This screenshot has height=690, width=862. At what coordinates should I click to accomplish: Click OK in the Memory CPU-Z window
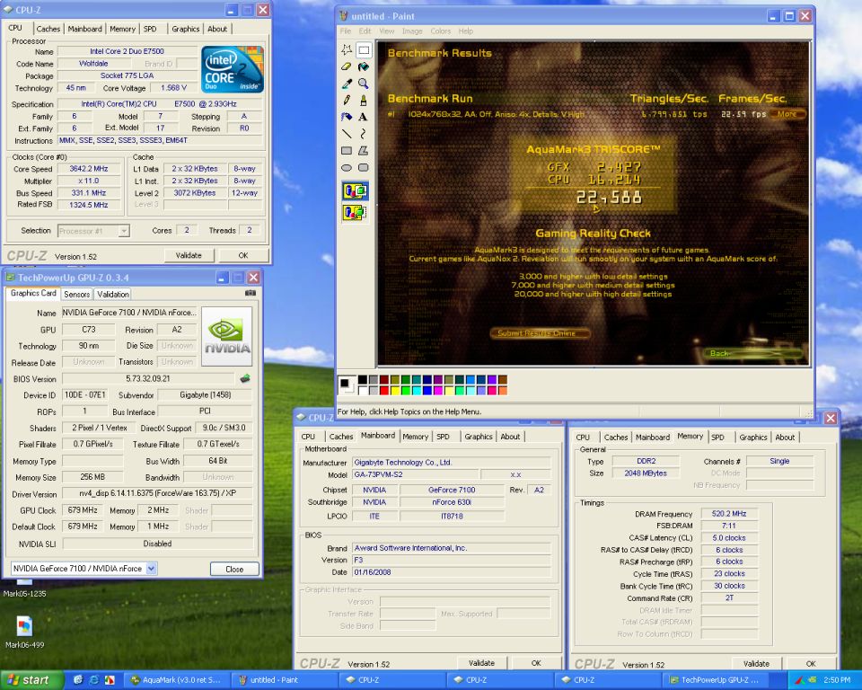810,664
